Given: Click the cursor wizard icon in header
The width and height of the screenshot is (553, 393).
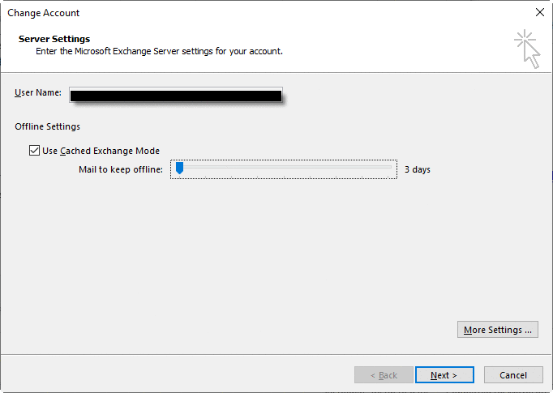Looking at the screenshot, I should coord(527,49).
